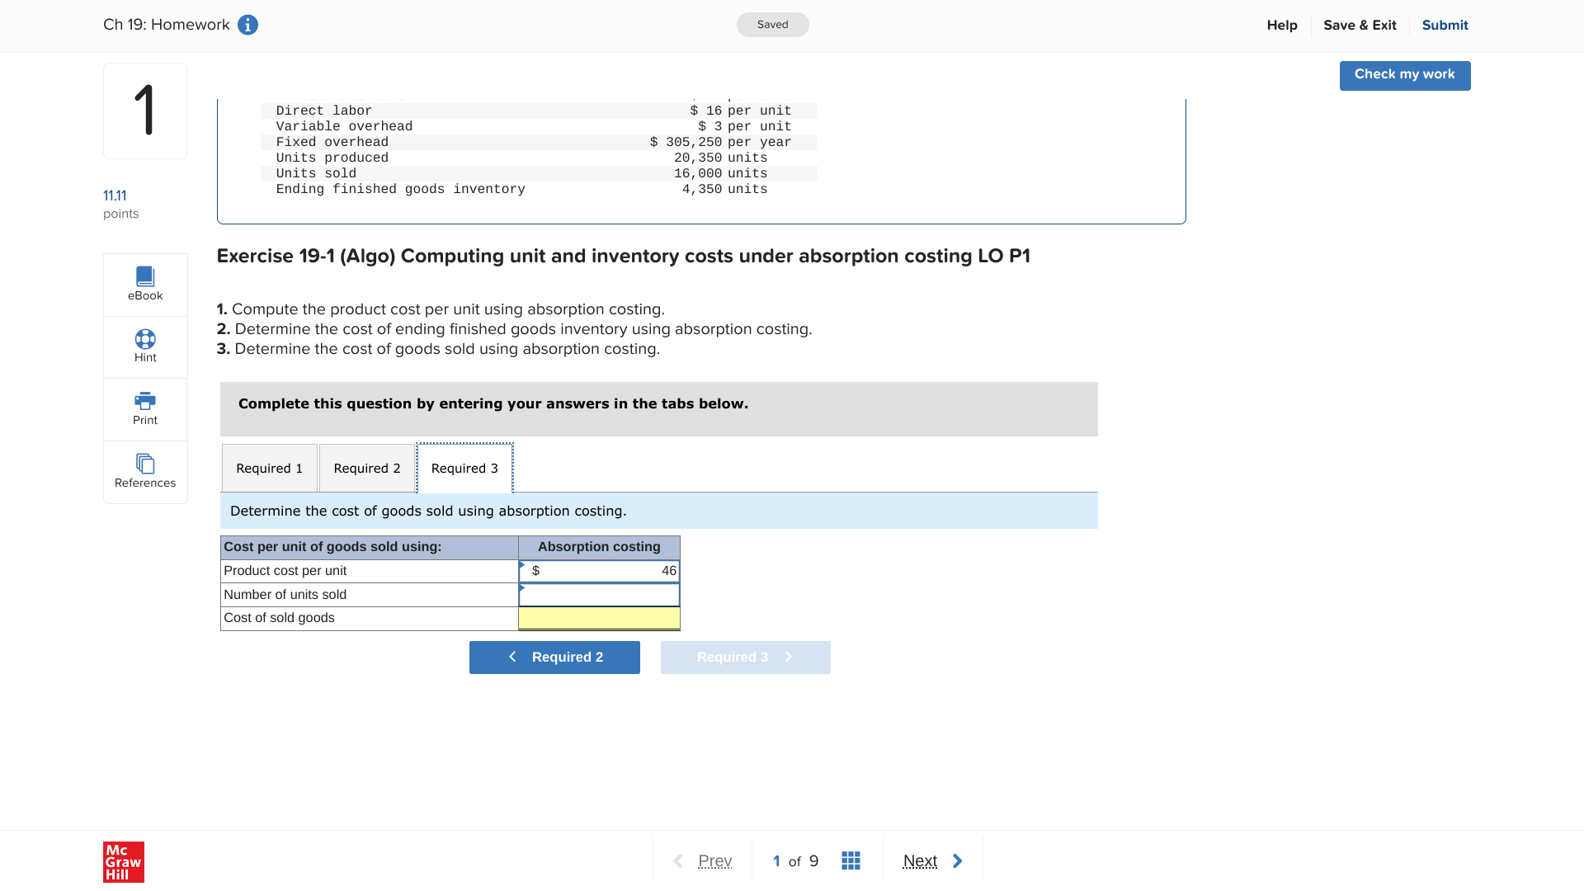
Task: Open the Hint lifesaver icon
Action: [145, 346]
